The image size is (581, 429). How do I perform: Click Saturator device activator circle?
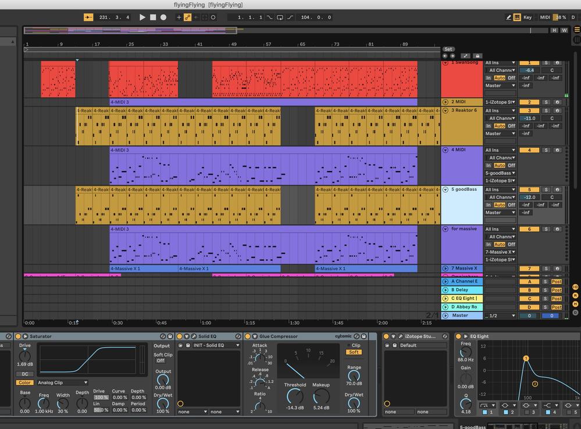coord(18,336)
